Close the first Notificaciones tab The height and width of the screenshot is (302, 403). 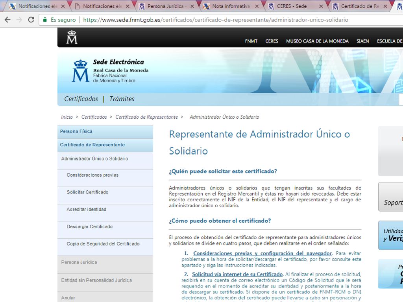(63, 6)
